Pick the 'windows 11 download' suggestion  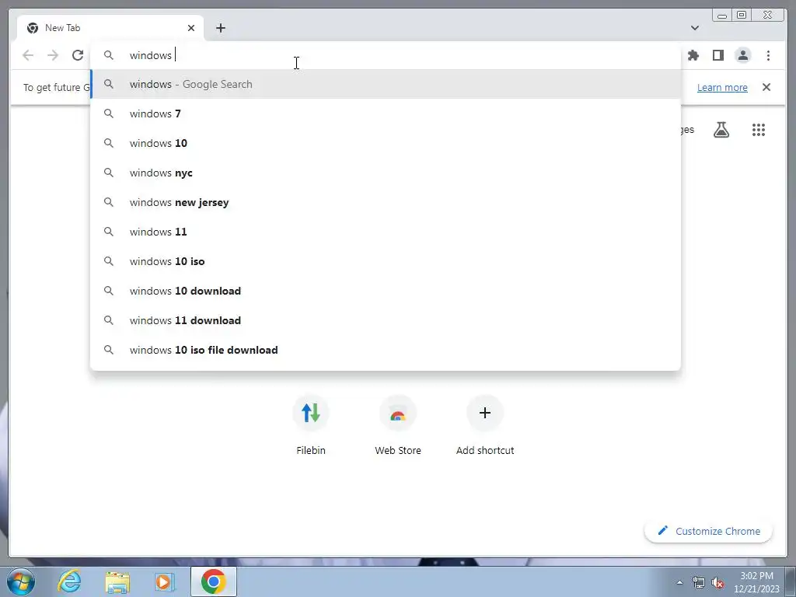[386, 320]
